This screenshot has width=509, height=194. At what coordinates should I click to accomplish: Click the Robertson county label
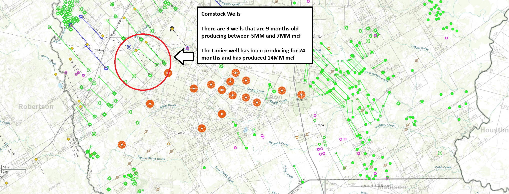pos(36,107)
